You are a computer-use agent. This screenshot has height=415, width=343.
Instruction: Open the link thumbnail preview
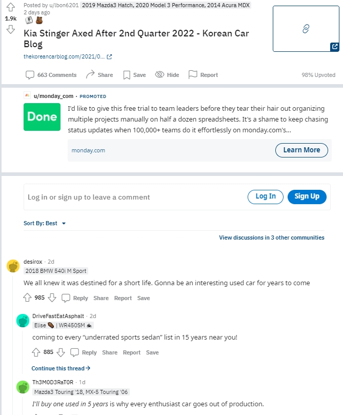pyautogui.click(x=306, y=29)
